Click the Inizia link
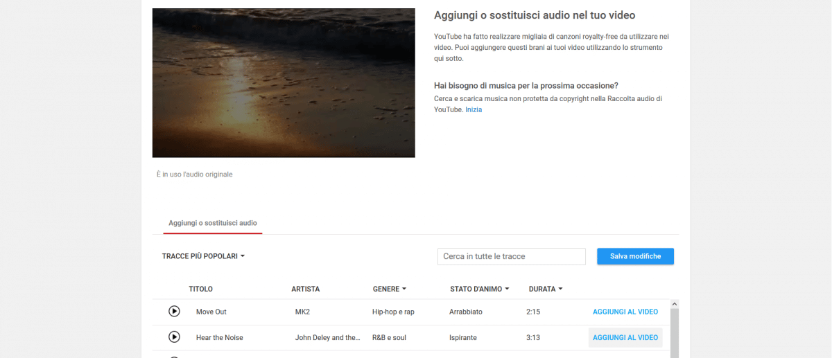 click(x=474, y=109)
